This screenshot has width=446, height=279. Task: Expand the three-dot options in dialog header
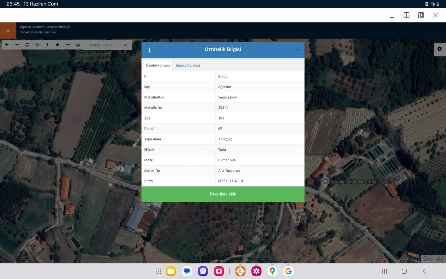click(x=149, y=50)
